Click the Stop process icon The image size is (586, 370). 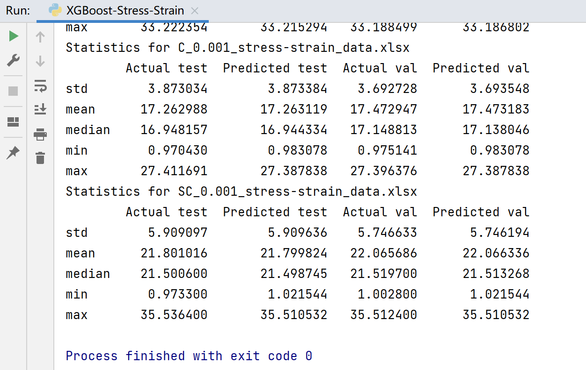(x=13, y=91)
